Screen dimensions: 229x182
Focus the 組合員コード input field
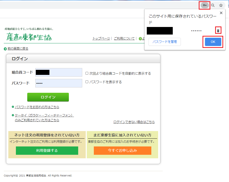click(59, 72)
